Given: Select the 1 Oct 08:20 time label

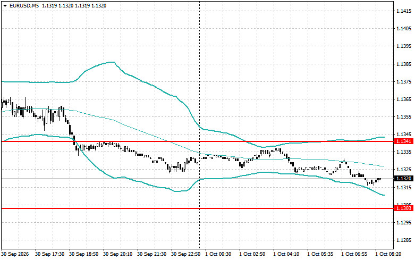Looking at the screenshot, I should 388,254.
